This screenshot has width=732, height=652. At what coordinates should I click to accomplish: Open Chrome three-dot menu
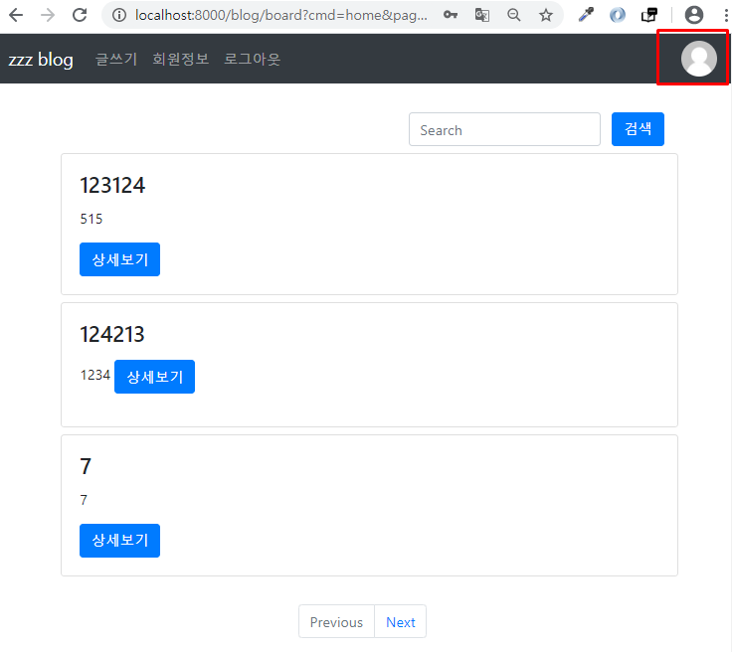(725, 15)
